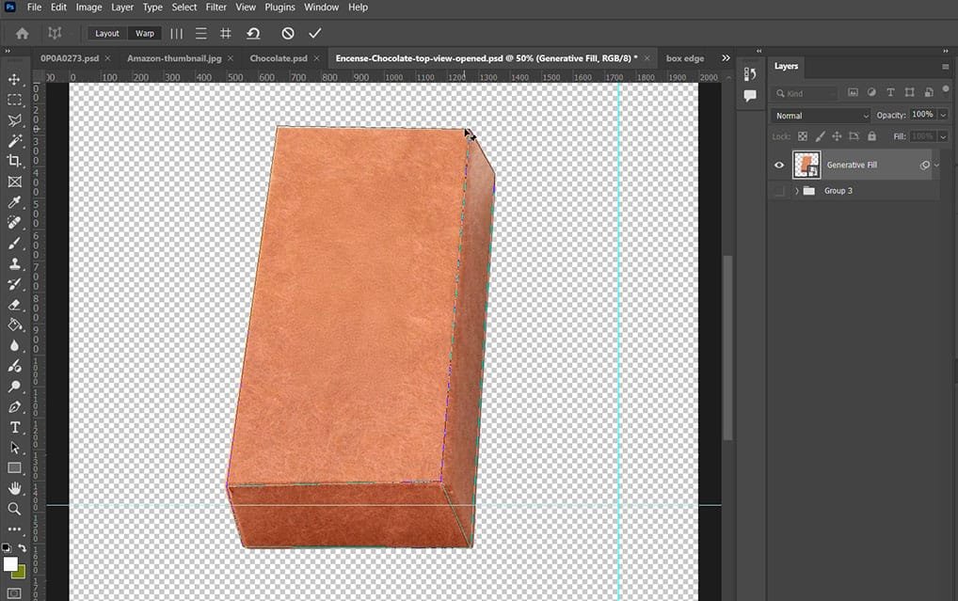Select the Polygonal Lasso tool
Screen dimensions: 958x601
[14, 120]
